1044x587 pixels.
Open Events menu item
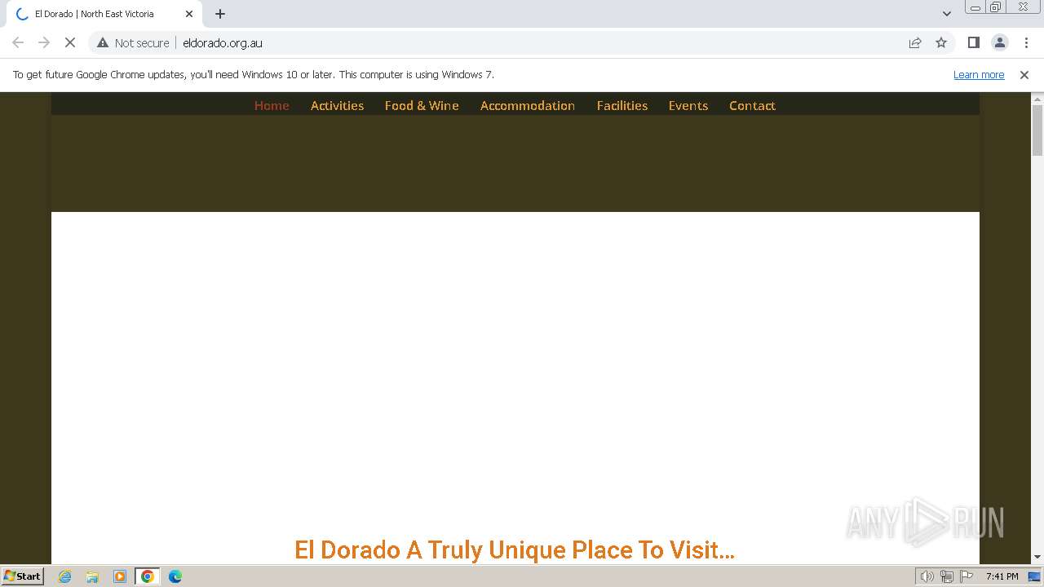pos(688,105)
